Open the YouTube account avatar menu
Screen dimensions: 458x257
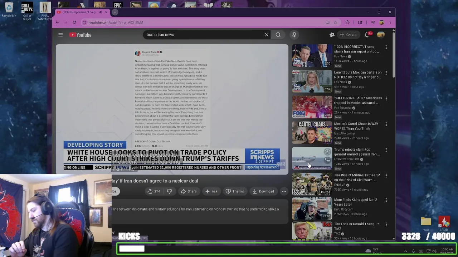[x=381, y=35]
